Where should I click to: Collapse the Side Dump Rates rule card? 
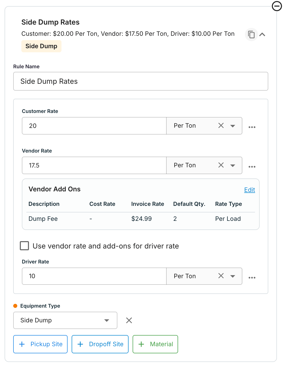point(262,34)
